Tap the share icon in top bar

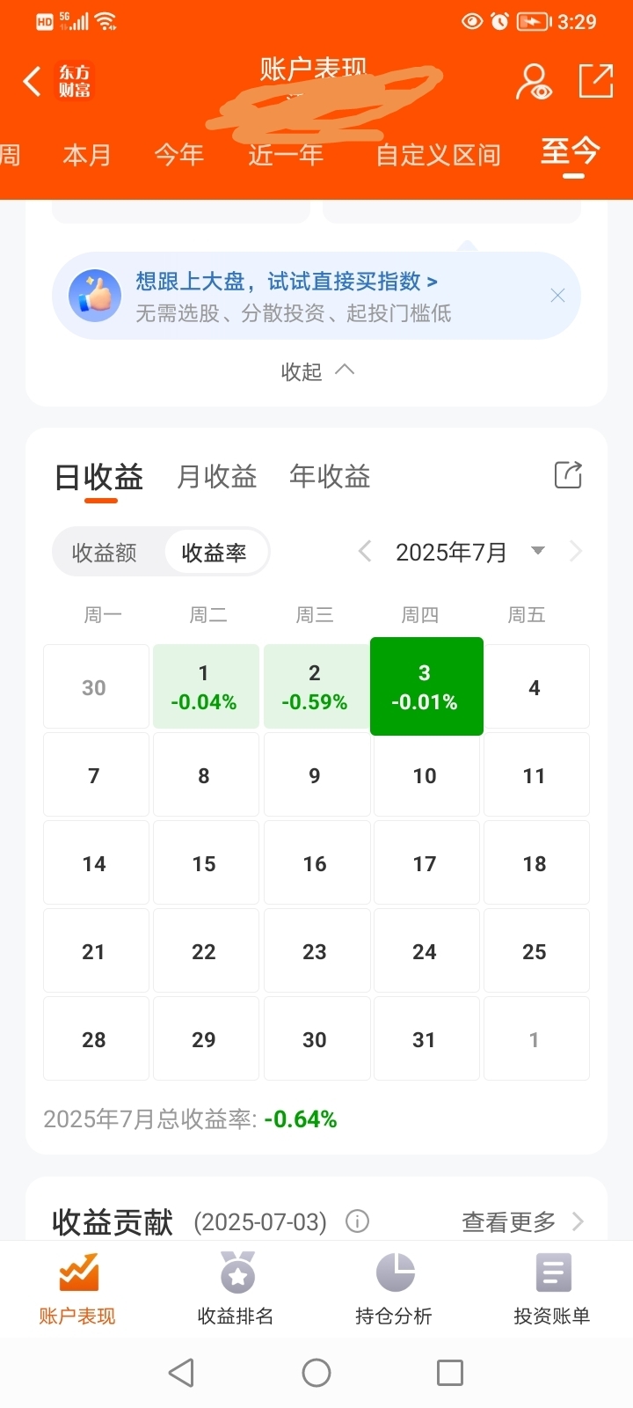[x=596, y=80]
